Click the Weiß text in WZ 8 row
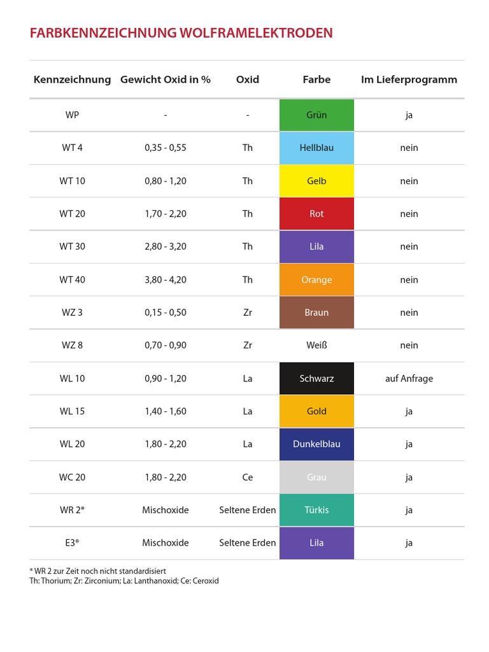Image resolution: width=489 pixels, height=652 pixels. pyautogui.click(x=316, y=345)
